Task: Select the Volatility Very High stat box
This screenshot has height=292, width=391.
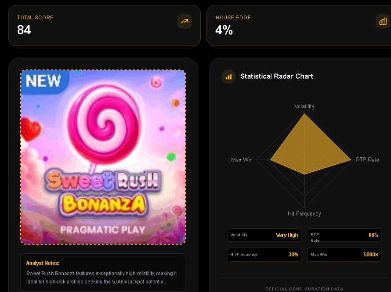Action: [264, 235]
